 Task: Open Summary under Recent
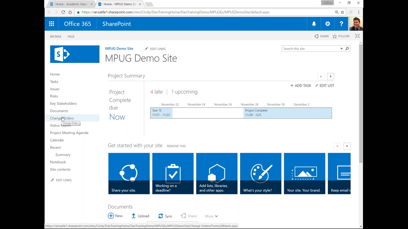pos(63,155)
